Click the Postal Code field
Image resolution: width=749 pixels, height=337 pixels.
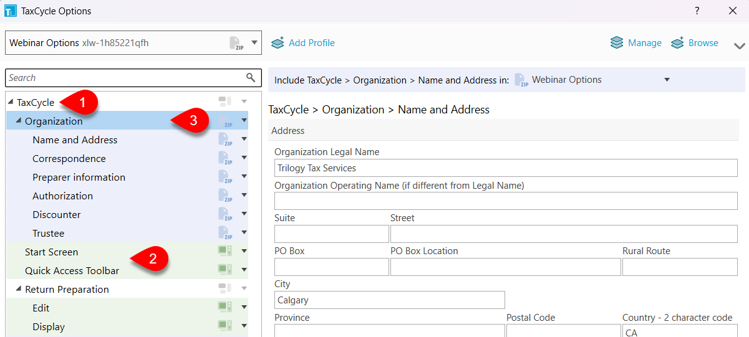click(564, 331)
